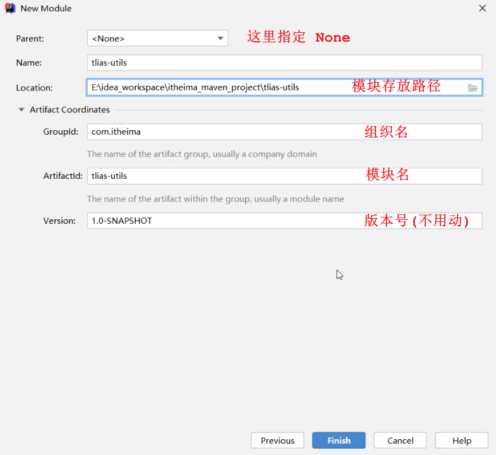The height and width of the screenshot is (455, 496).
Task: Close the New Module dialog
Action: [x=482, y=8]
